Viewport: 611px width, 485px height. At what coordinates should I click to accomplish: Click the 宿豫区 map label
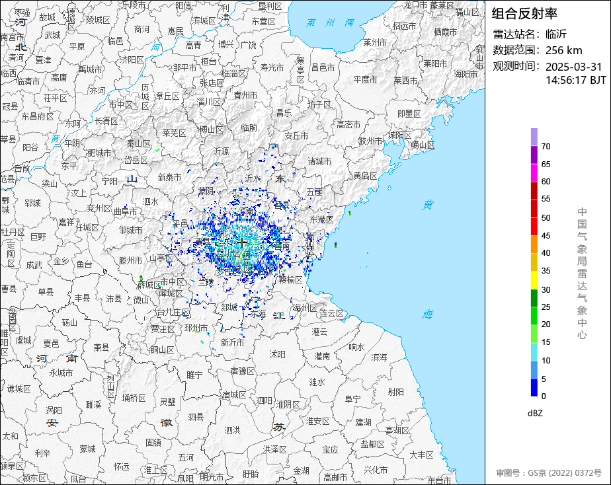243,371
